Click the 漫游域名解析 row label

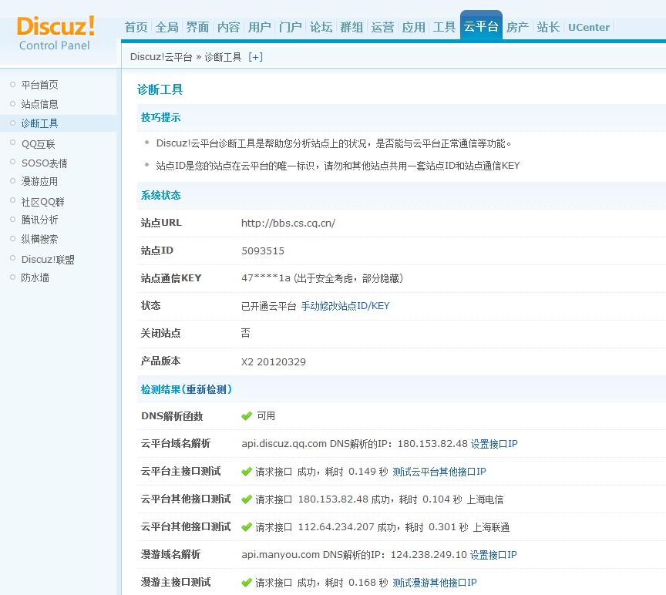170,554
